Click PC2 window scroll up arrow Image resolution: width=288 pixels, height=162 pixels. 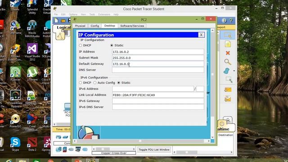212,31
